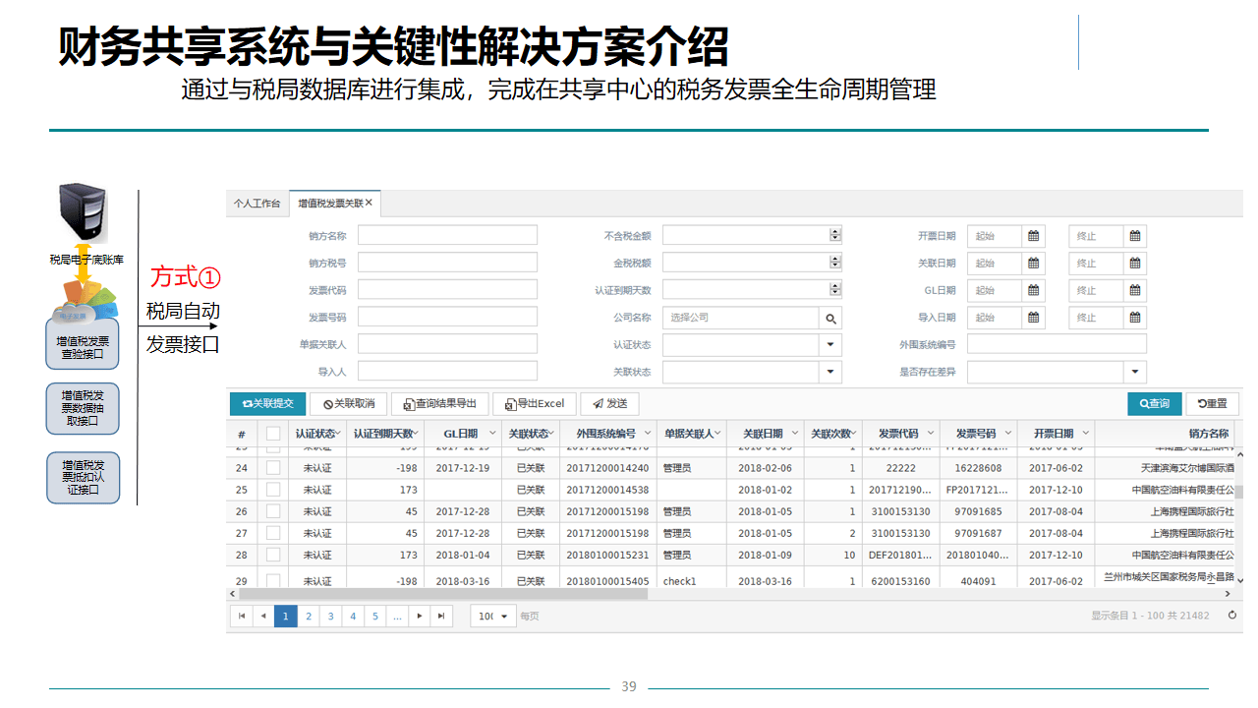Screen dimensions: 1258x708
Task: Open the 发票代码 column header menu
Action: pos(932,434)
